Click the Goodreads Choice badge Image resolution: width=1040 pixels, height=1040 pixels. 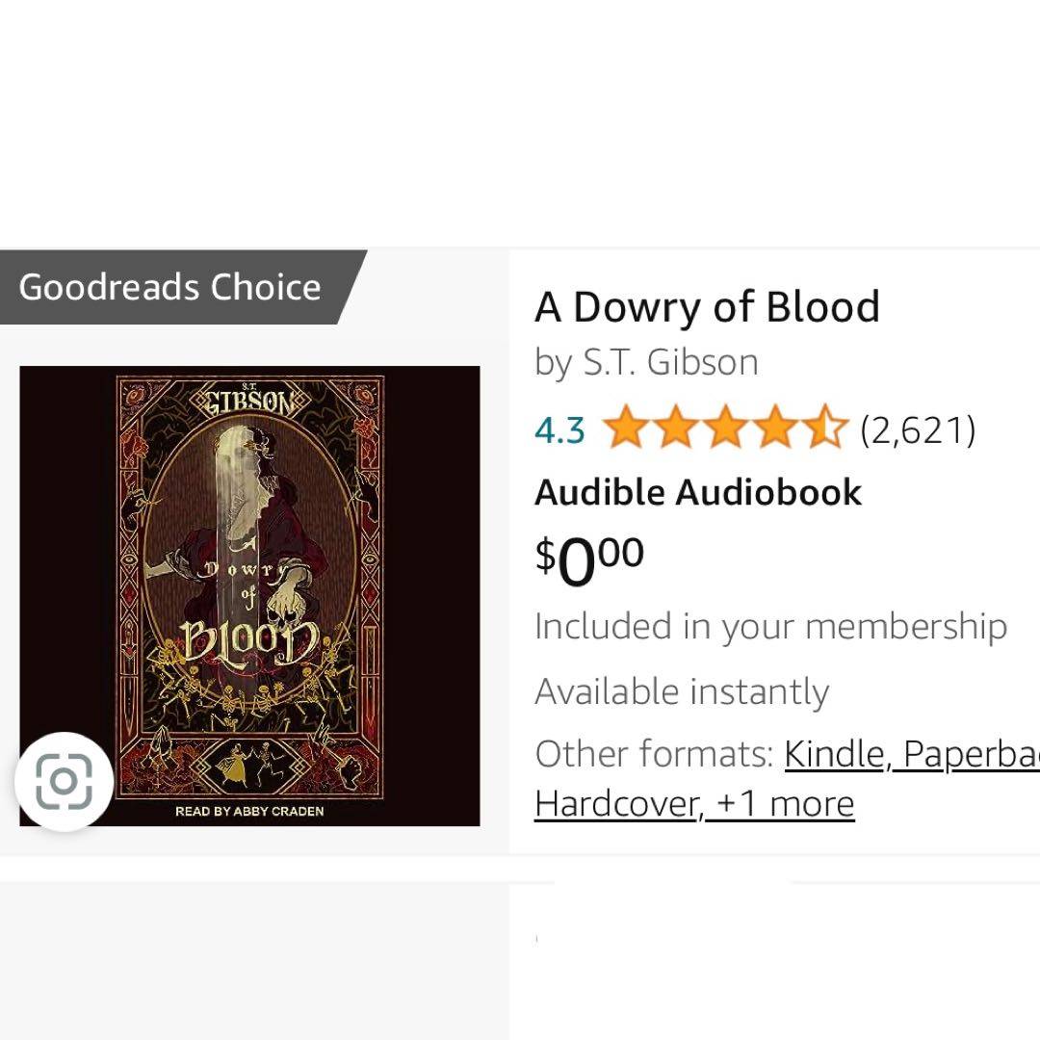[x=169, y=287]
